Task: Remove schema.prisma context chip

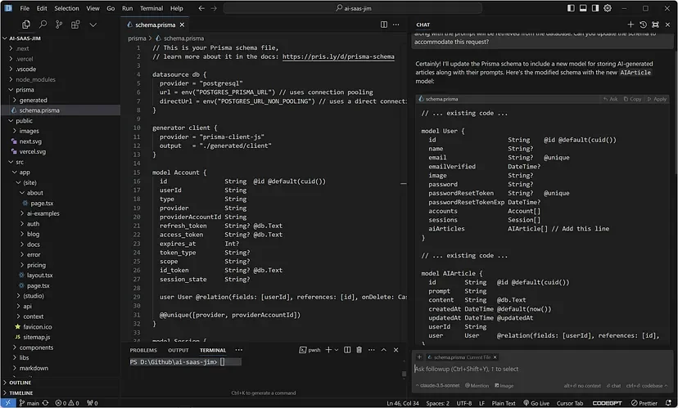Action: pyautogui.click(x=495, y=357)
